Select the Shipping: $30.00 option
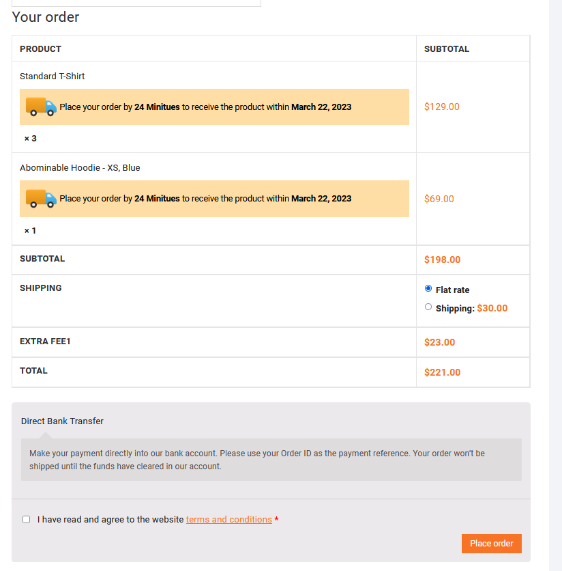This screenshot has width=562, height=571. coord(428,307)
